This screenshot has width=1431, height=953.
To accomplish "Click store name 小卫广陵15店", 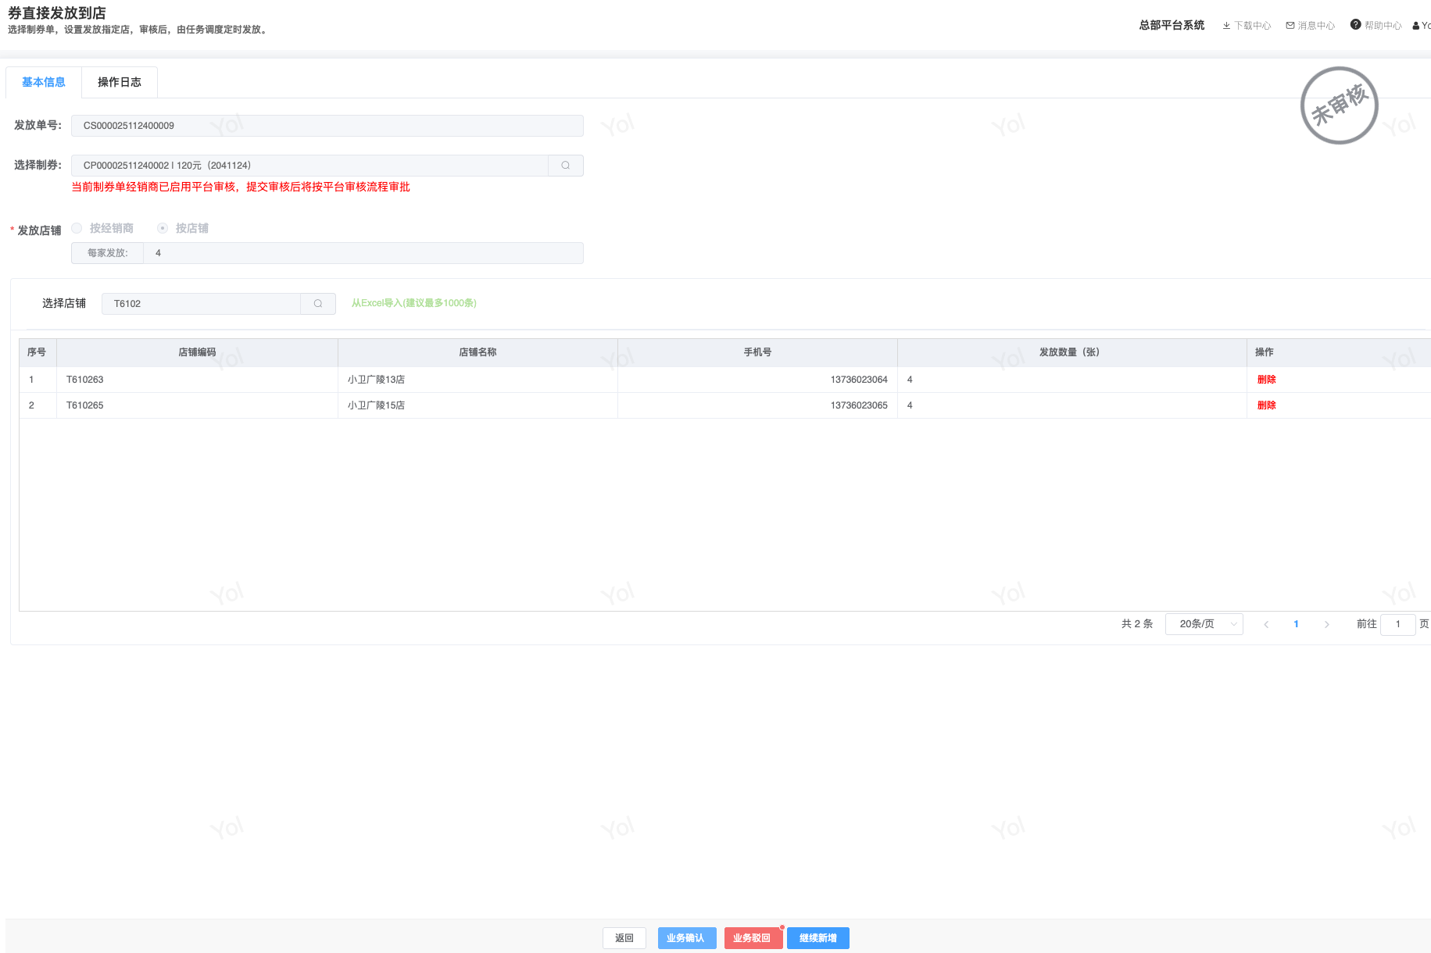I will point(376,405).
